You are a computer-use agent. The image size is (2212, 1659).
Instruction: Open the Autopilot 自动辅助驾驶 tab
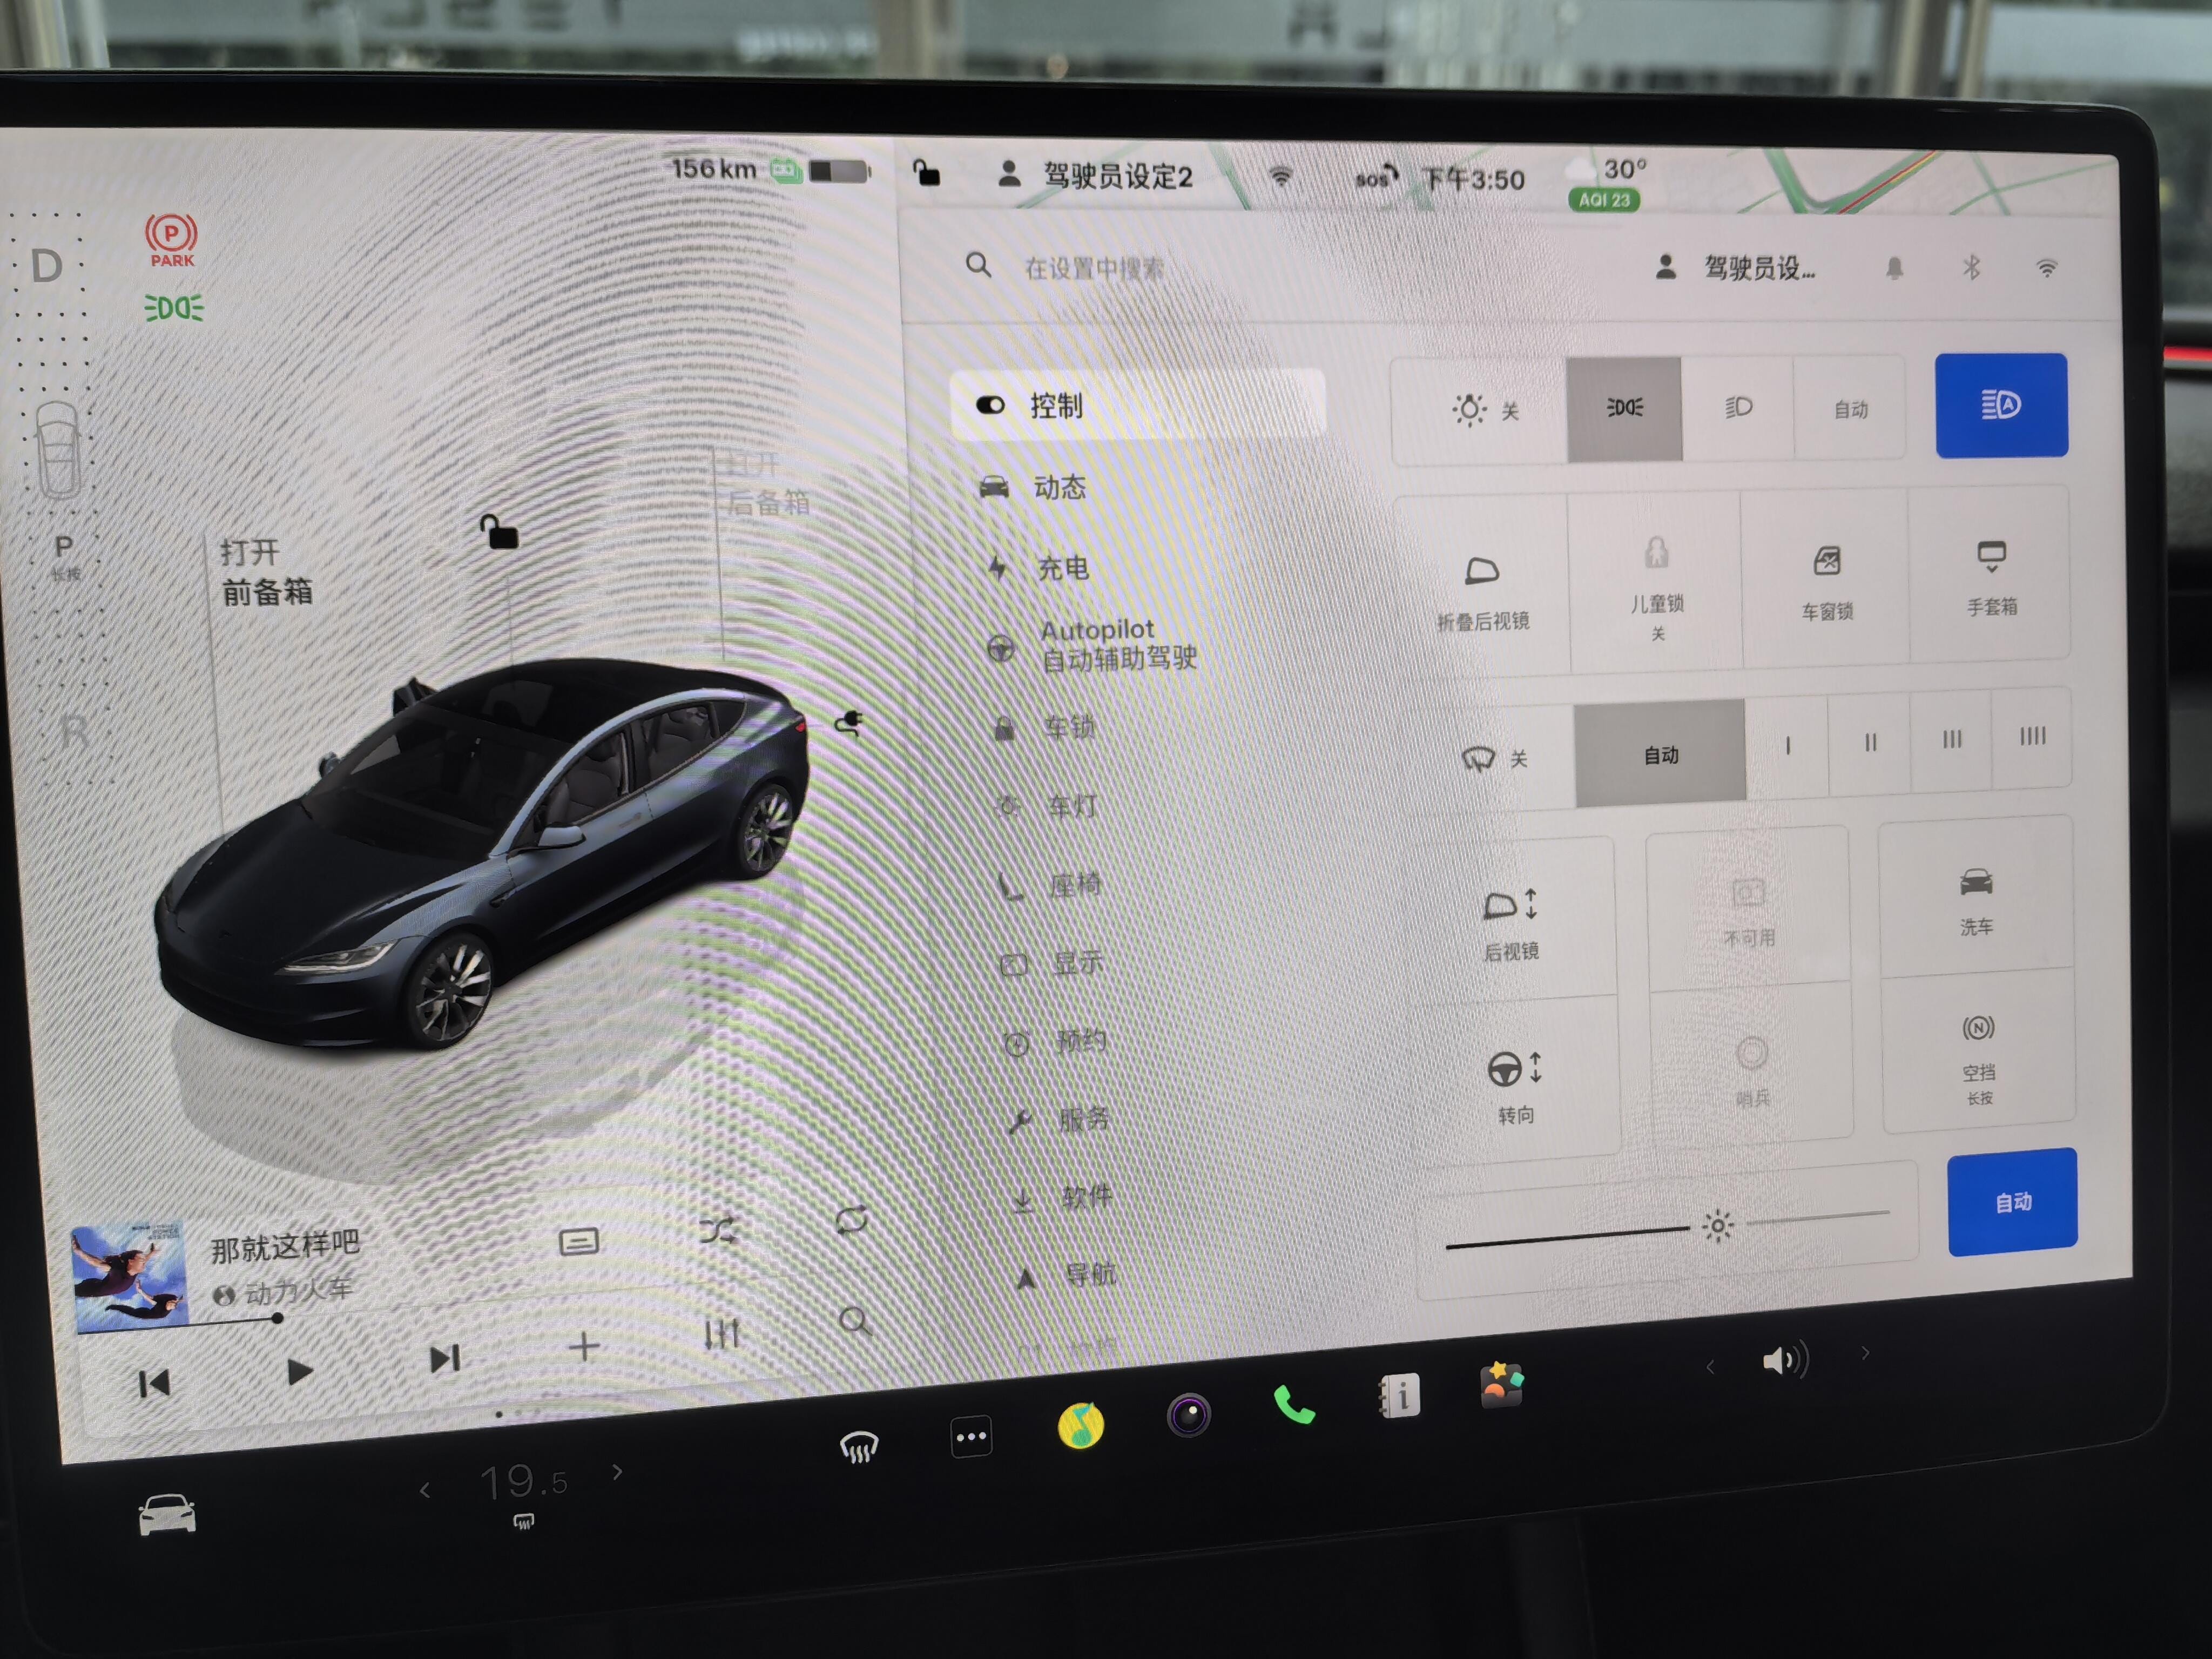point(1092,644)
